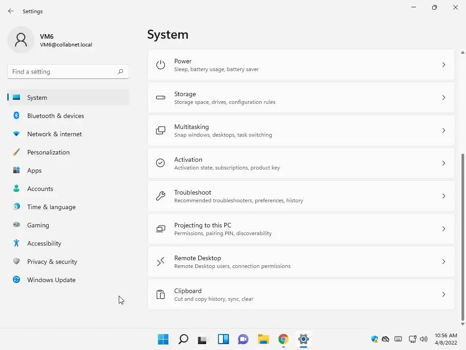Go to Personalization settings
The image size is (466, 350).
[x=68, y=152]
